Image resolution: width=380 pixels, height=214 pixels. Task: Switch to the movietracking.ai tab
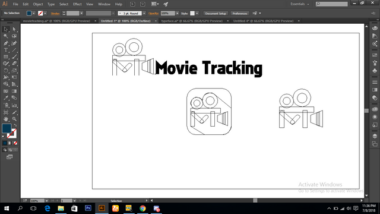pos(56,21)
